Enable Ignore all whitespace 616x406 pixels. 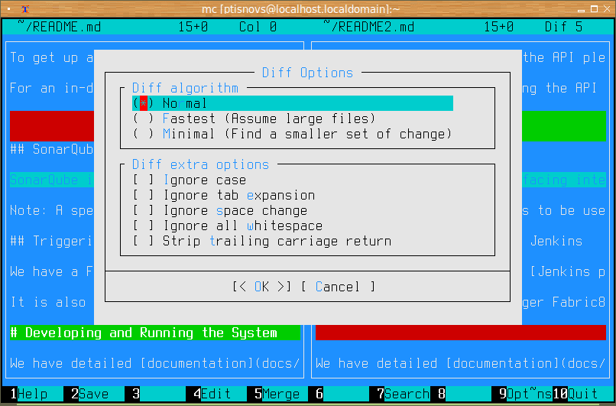tap(228, 226)
